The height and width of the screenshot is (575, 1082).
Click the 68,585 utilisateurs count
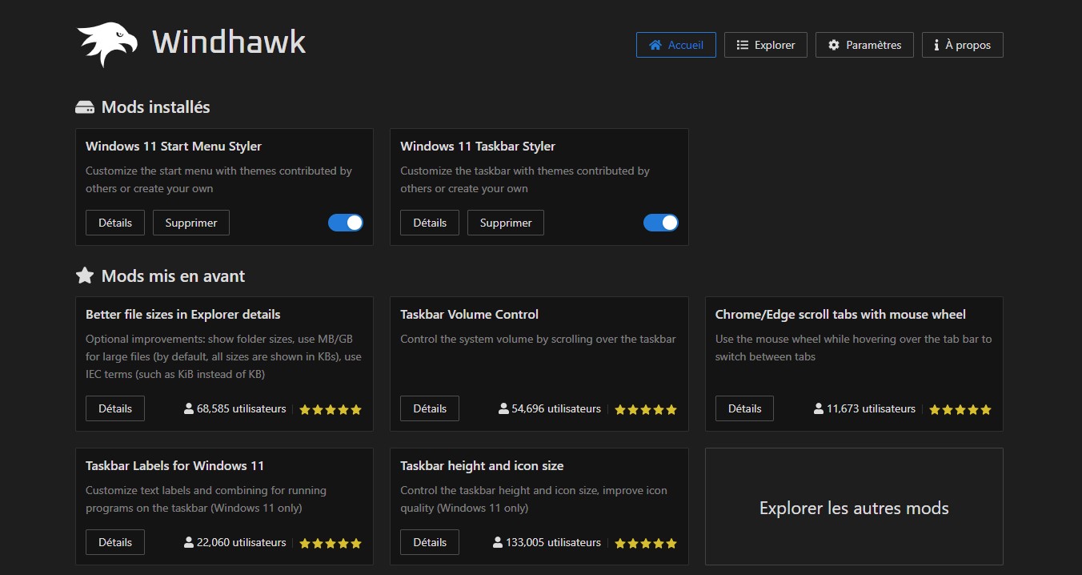[x=242, y=408]
